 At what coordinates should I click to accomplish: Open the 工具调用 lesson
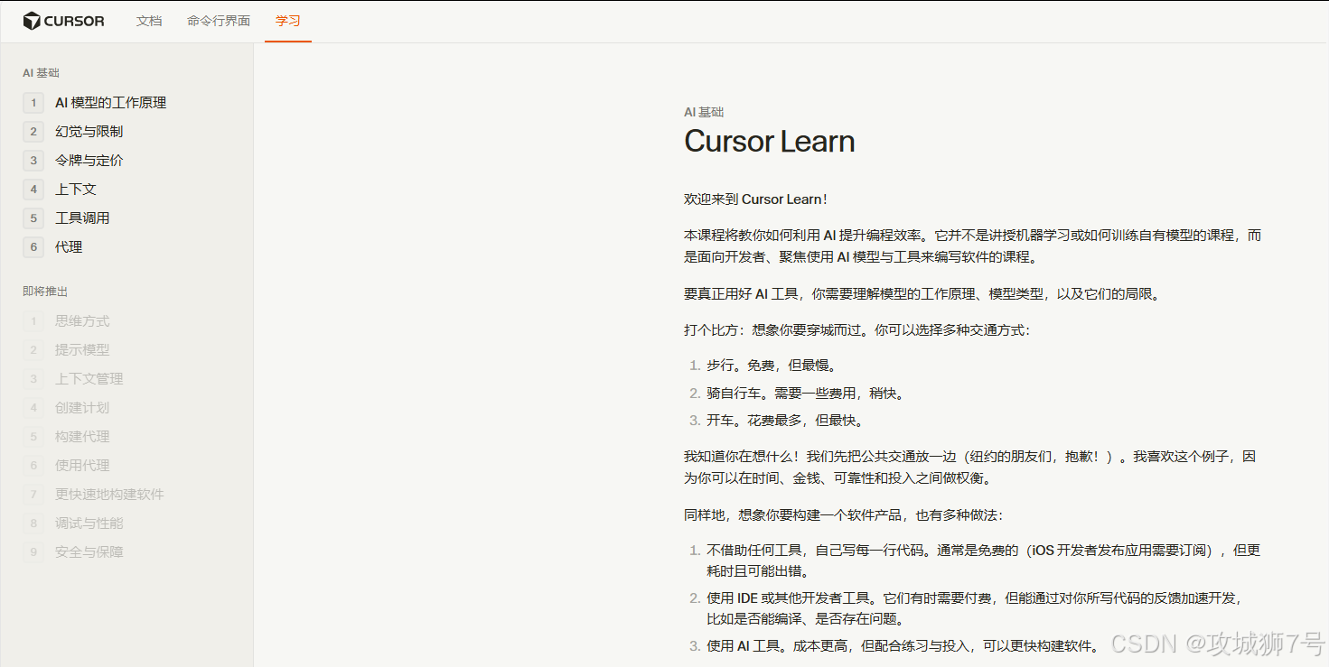click(x=82, y=218)
